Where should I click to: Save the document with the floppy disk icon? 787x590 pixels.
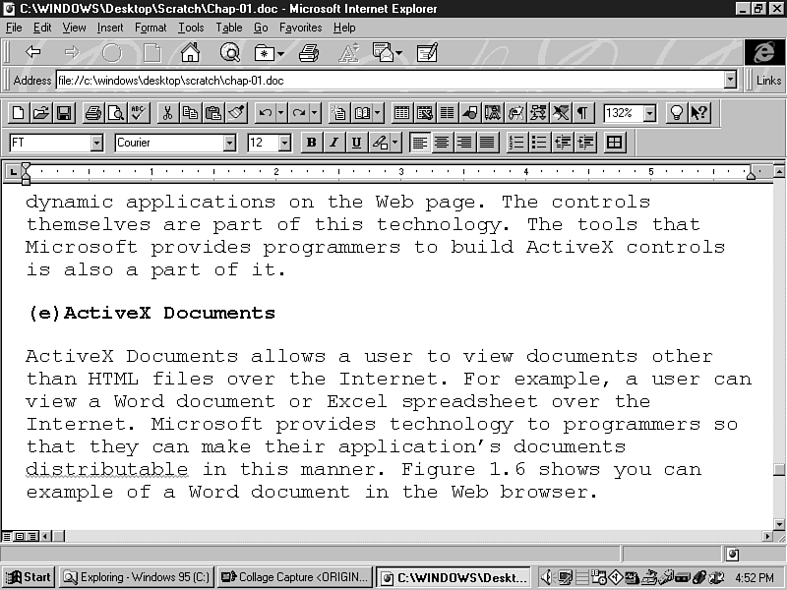coord(63,113)
